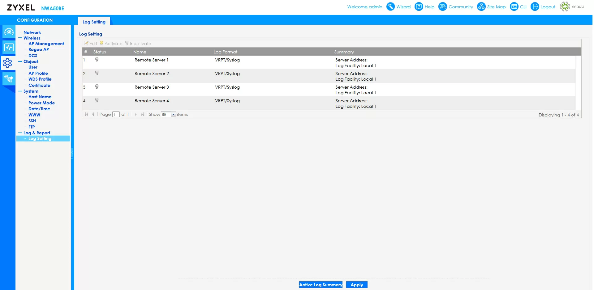The height and width of the screenshot is (290, 594).
Task: Click the Page number input field
Action: coord(116,115)
